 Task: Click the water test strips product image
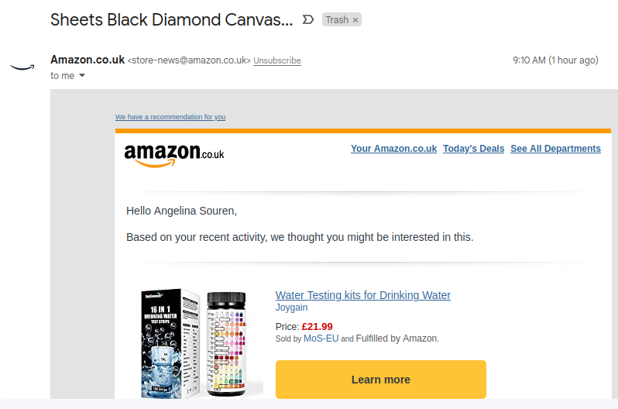pyautogui.click(x=194, y=343)
